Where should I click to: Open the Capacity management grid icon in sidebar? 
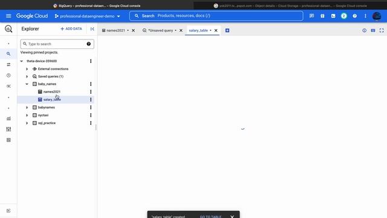point(8,129)
